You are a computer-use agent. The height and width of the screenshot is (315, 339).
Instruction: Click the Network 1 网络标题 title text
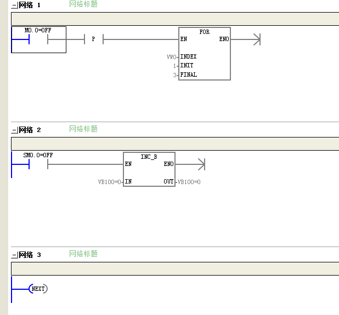coord(83,4)
